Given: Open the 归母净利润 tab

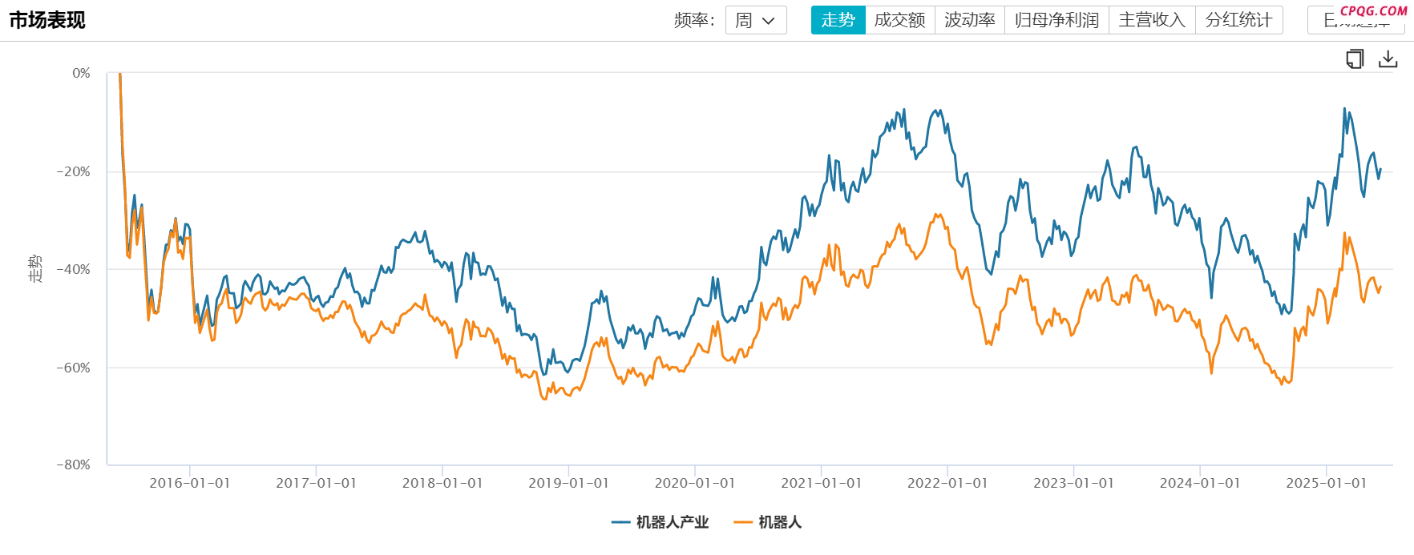Looking at the screenshot, I should point(1057,20).
